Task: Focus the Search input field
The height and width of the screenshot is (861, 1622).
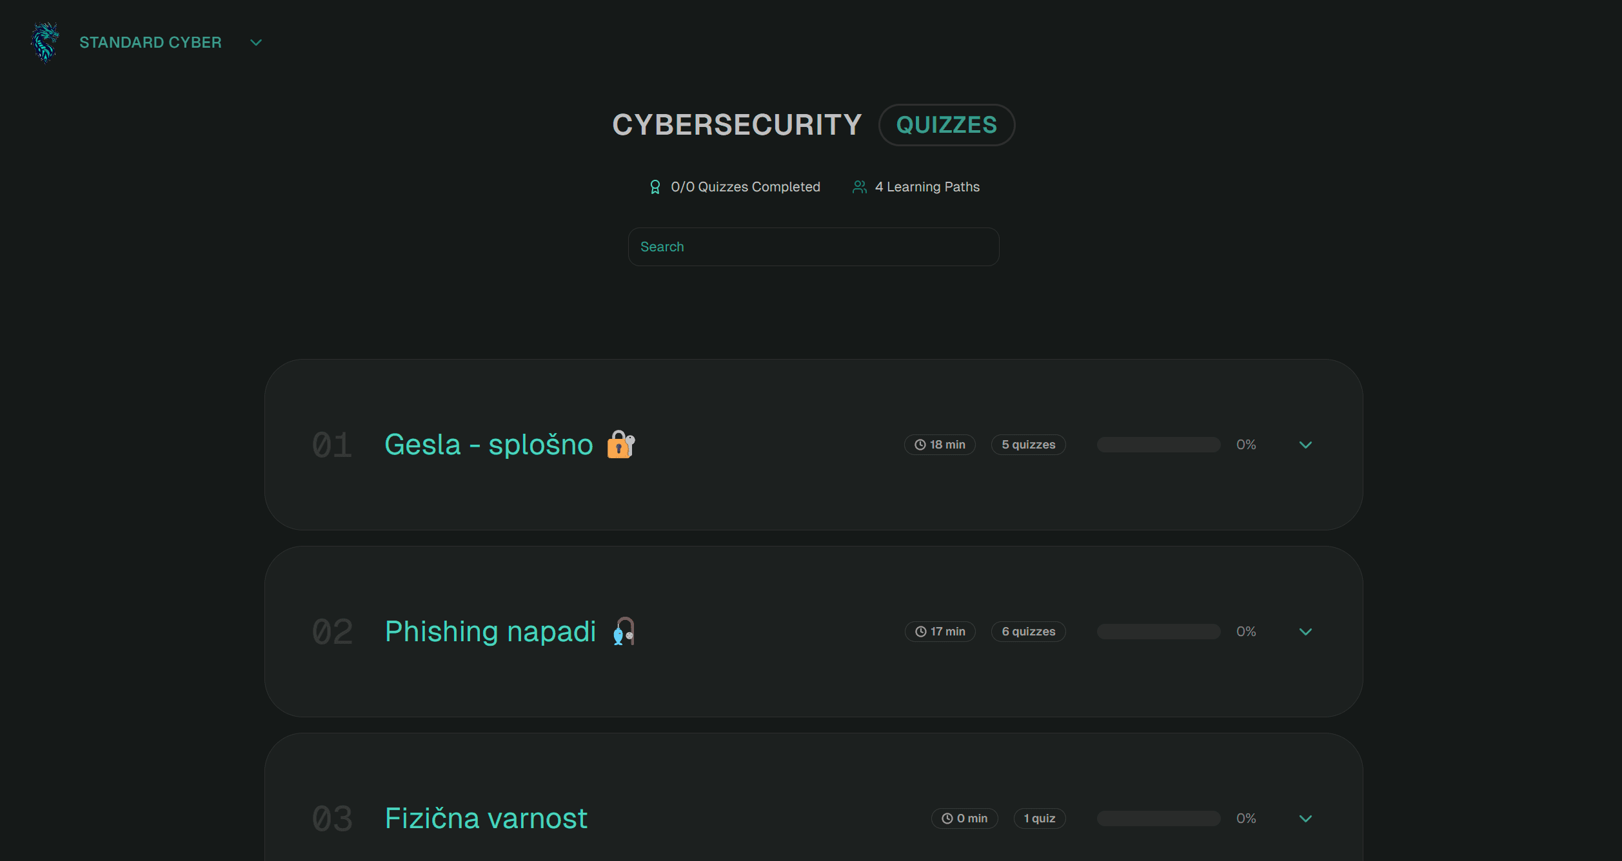Action: click(x=813, y=247)
